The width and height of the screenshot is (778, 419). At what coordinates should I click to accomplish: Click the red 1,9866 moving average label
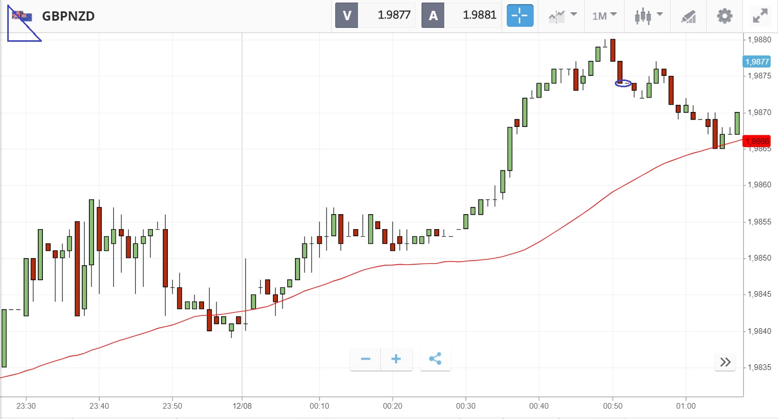tap(757, 141)
